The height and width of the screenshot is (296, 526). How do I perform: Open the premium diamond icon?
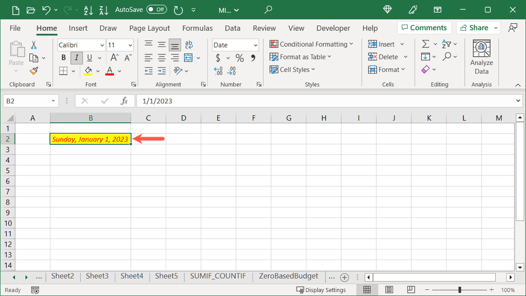tap(387, 10)
